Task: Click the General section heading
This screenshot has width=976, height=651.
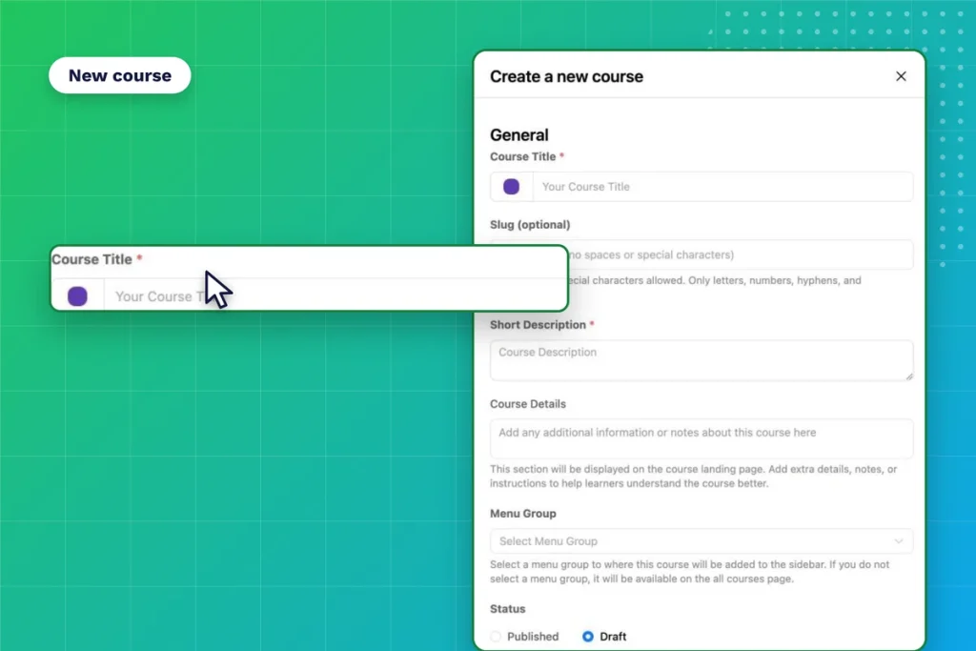Action: [x=519, y=135]
